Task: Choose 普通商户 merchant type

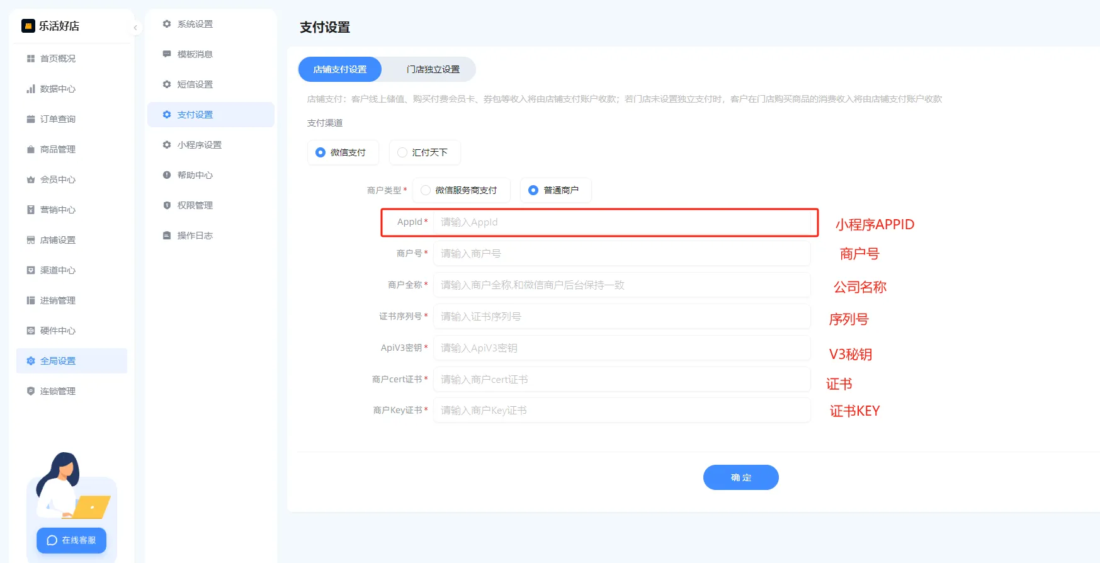Action: click(555, 190)
